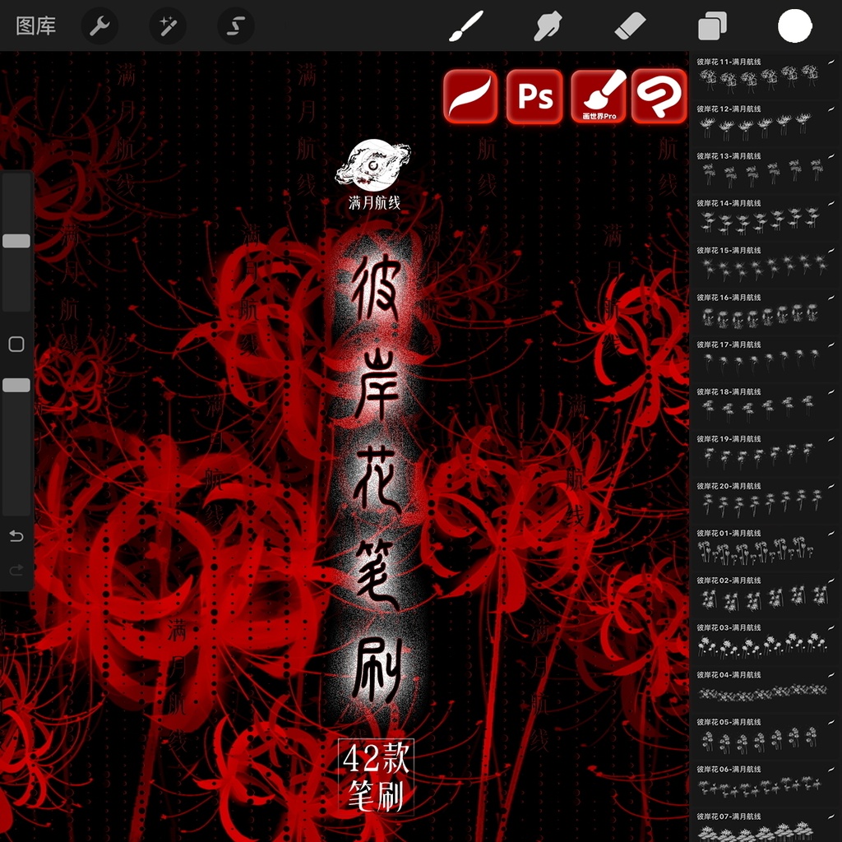The image size is (842, 842).
Task: Select brush 彼岸花02-满月航线
Action: tap(766, 595)
